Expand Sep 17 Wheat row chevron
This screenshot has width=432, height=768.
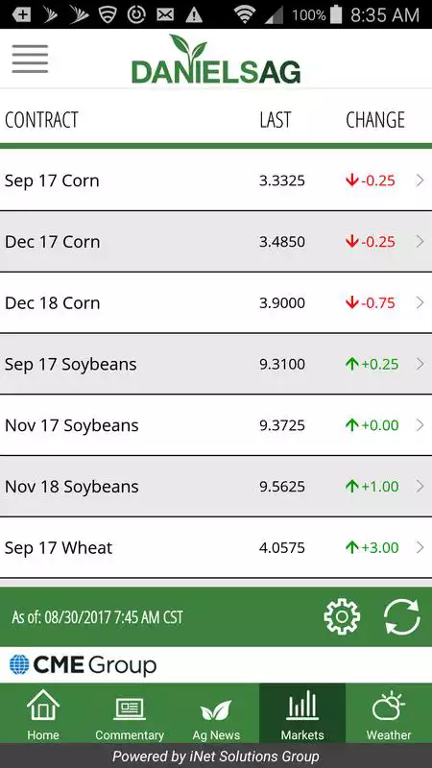click(420, 547)
